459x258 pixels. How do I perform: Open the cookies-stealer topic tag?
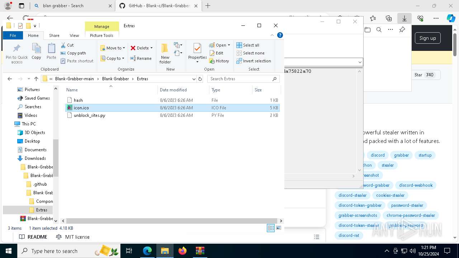coord(390,195)
